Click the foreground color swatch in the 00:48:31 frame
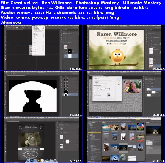165x163 pixels. click(5, 59)
